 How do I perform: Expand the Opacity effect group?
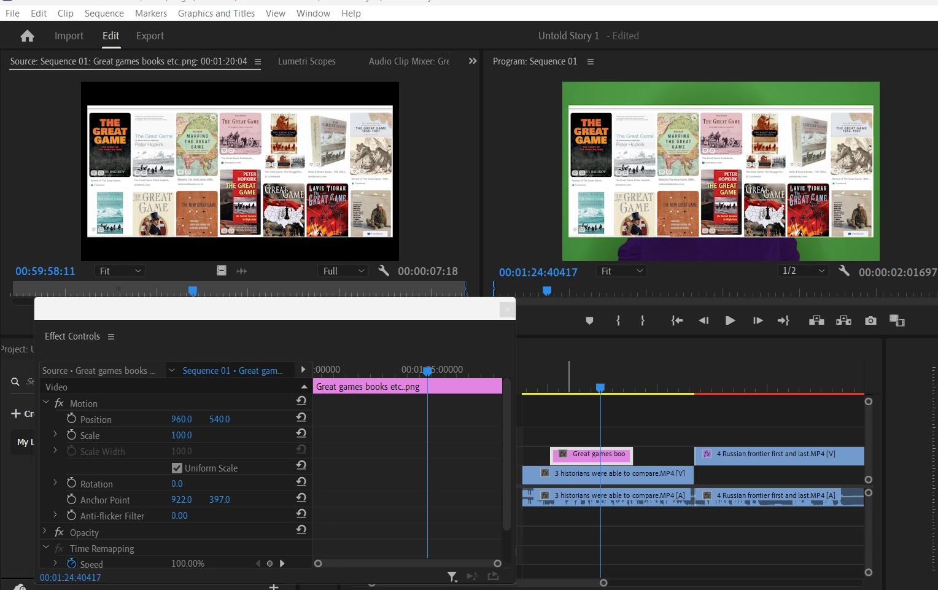pyautogui.click(x=45, y=531)
